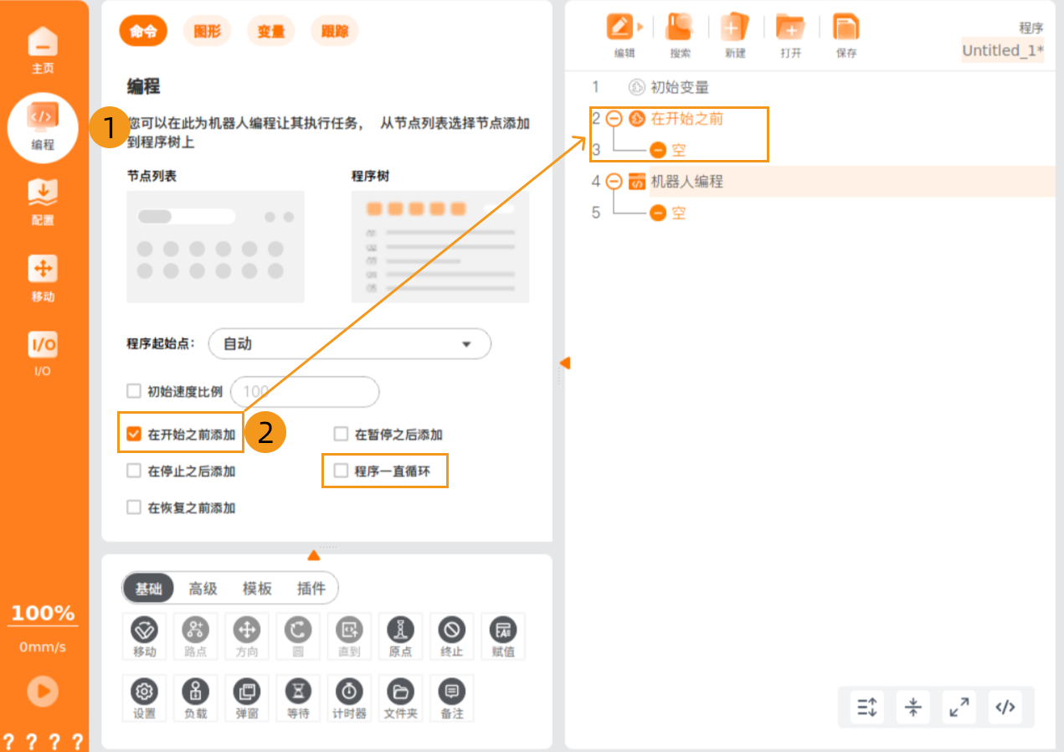The image size is (1064, 752).
Task: Enable 程序一直循环 checkbox
Action: 341,471
